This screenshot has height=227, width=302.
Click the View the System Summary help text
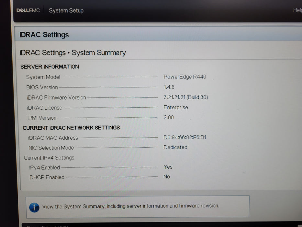point(130,206)
